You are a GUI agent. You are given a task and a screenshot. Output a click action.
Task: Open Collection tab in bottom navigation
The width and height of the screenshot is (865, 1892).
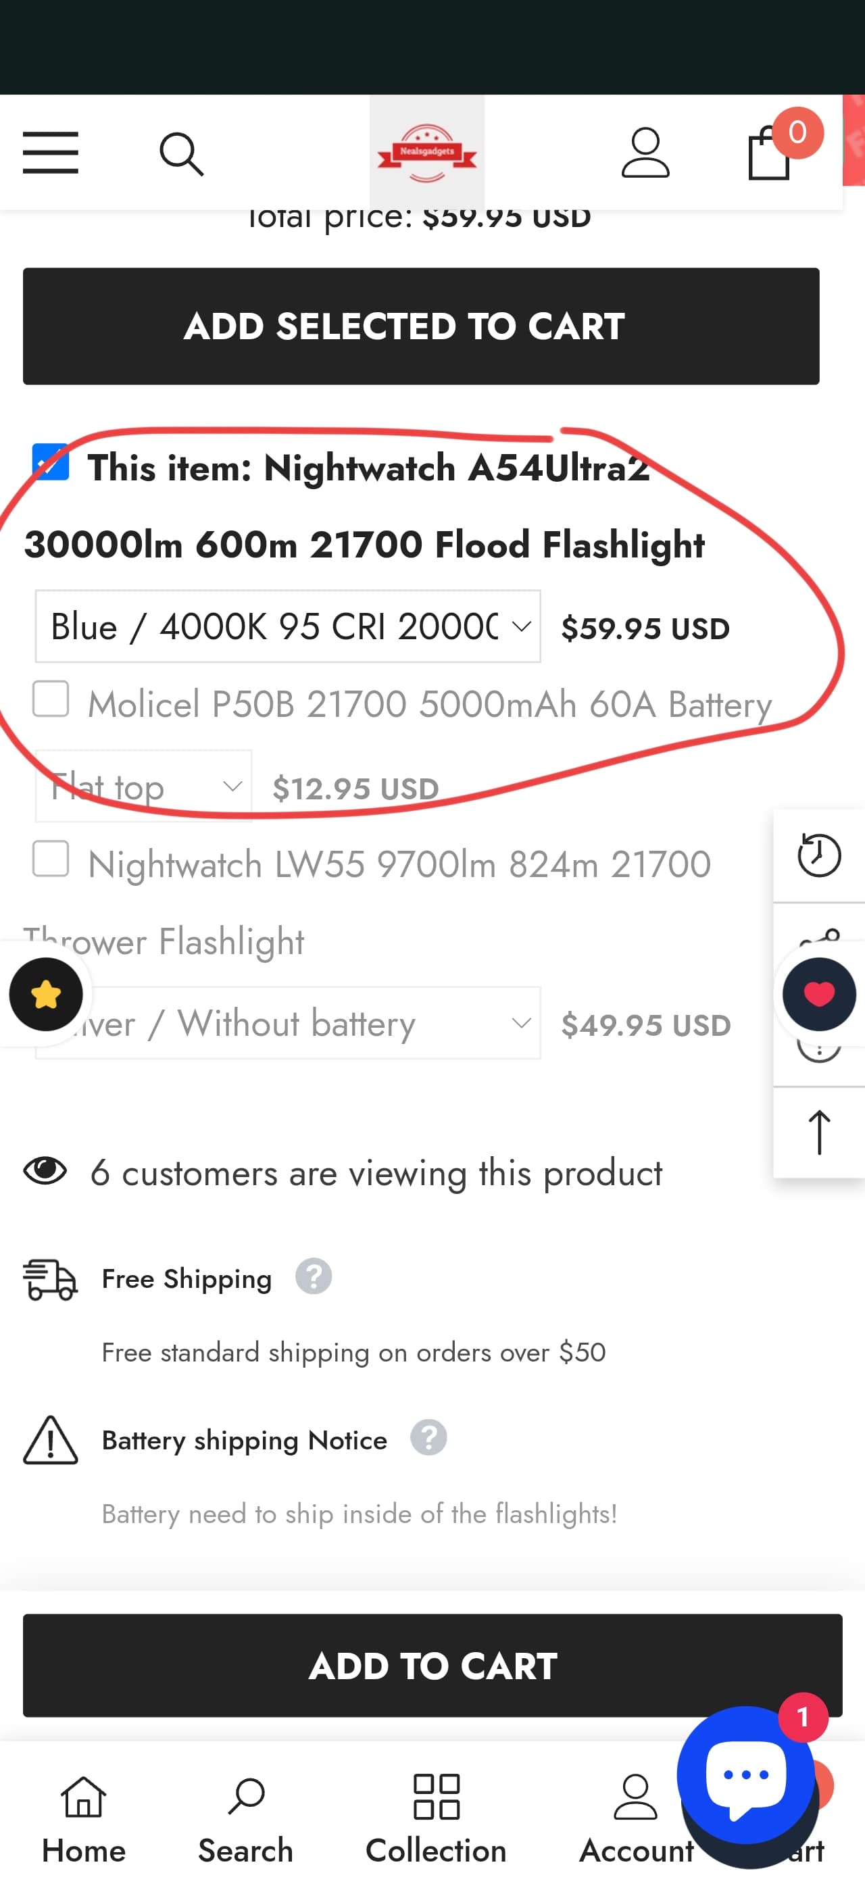click(x=436, y=1819)
